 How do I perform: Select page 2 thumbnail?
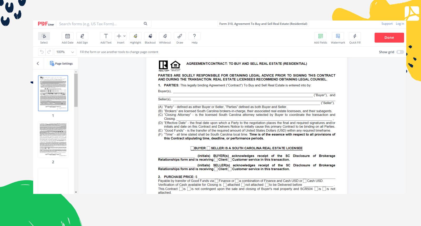pos(53,140)
